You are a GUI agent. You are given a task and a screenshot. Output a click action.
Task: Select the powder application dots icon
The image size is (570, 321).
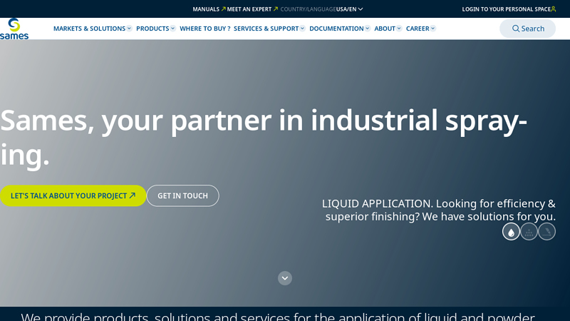[529, 232]
